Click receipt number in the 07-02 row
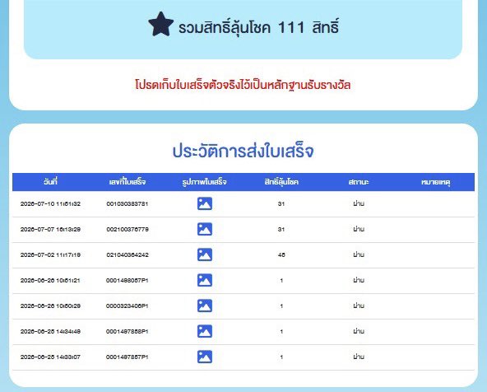Screen dimensions: 487x392 [128, 255]
